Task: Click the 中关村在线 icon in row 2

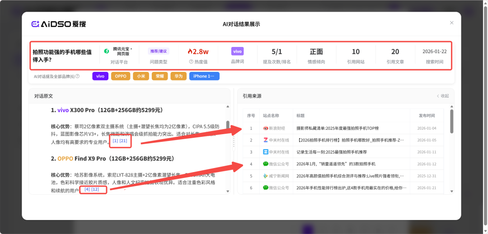Action: point(265,140)
